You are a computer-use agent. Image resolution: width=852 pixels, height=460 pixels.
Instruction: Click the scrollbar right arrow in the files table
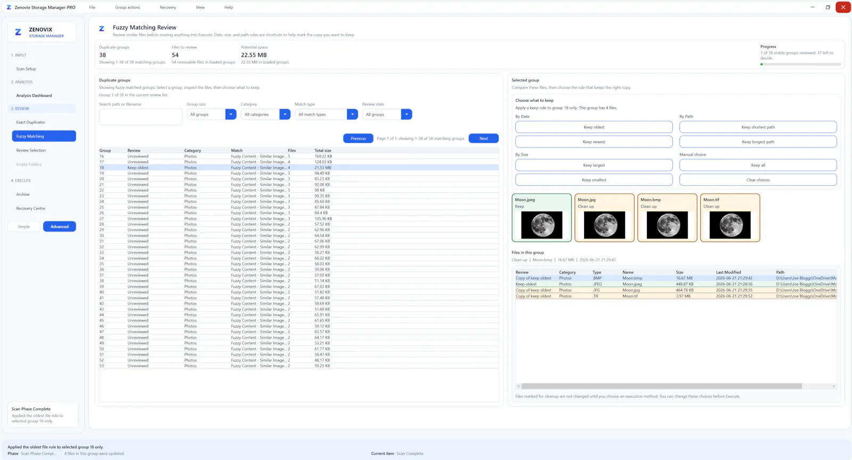click(x=833, y=387)
